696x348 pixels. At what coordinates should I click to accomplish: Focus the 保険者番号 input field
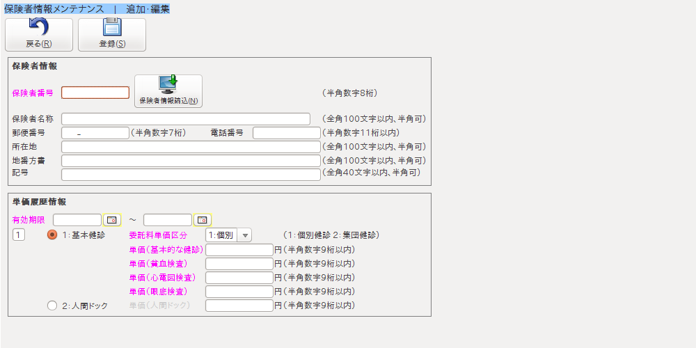[x=95, y=93]
